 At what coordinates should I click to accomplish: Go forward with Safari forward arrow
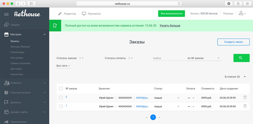point(23,4)
